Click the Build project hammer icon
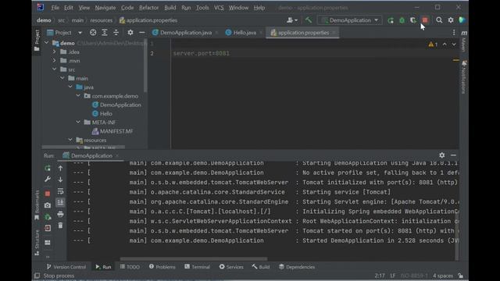The width and height of the screenshot is (500, 281). click(309, 20)
